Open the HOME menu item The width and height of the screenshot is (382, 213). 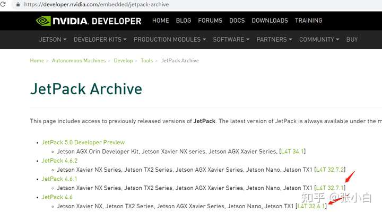(x=161, y=21)
